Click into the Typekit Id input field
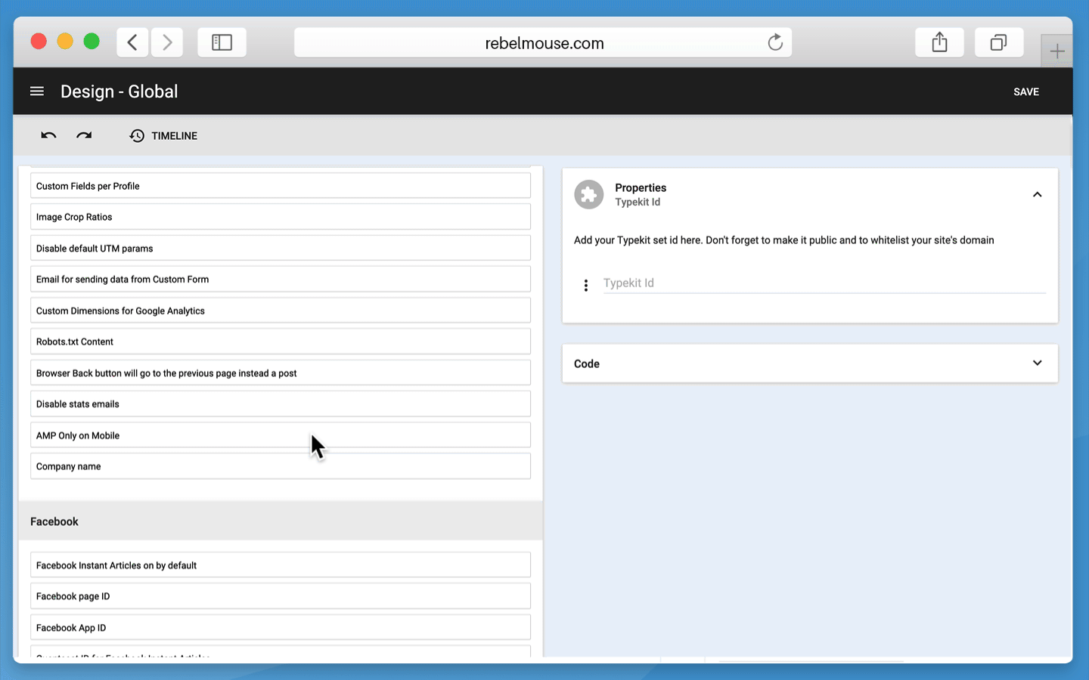The width and height of the screenshot is (1089, 680). (x=823, y=283)
